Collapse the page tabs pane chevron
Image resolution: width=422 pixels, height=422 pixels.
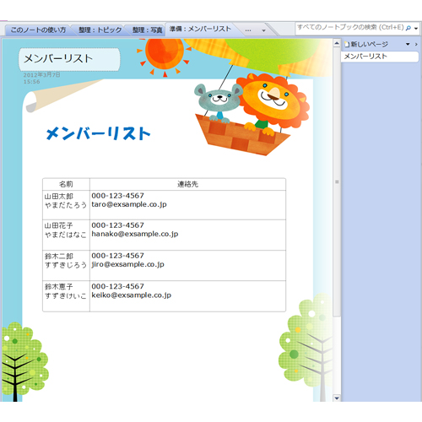coord(416,44)
